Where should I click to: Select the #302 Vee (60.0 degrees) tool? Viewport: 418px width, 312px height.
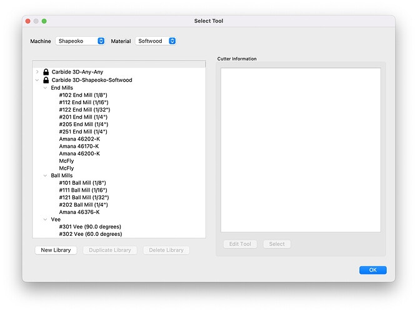click(x=91, y=234)
